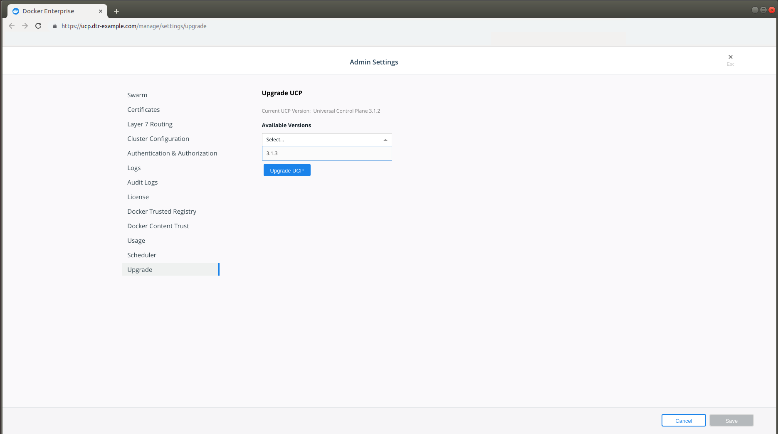Open Authentication & Authorization settings

click(x=172, y=153)
